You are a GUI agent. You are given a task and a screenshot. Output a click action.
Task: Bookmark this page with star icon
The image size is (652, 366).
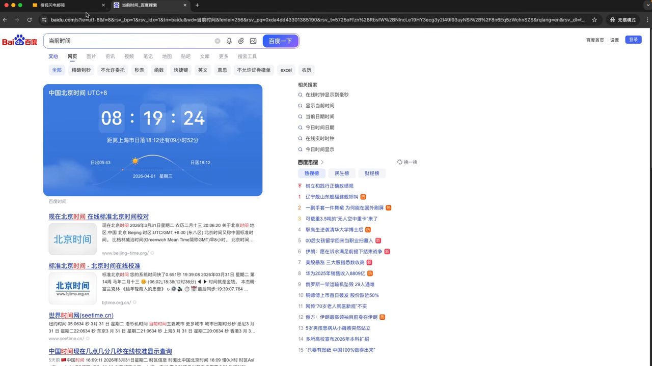pyautogui.click(x=594, y=20)
